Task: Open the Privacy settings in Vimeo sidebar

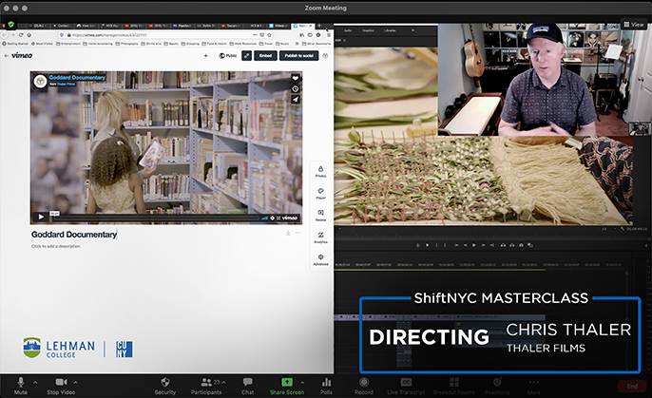Action: pyautogui.click(x=320, y=172)
